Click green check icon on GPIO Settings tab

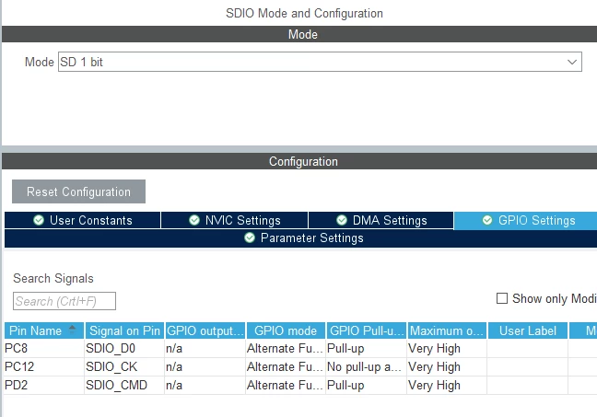tap(487, 220)
